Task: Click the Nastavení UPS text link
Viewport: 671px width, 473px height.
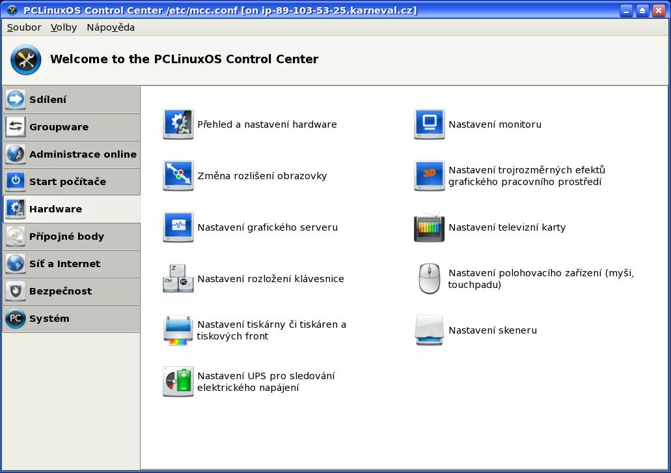Action: coord(266,381)
